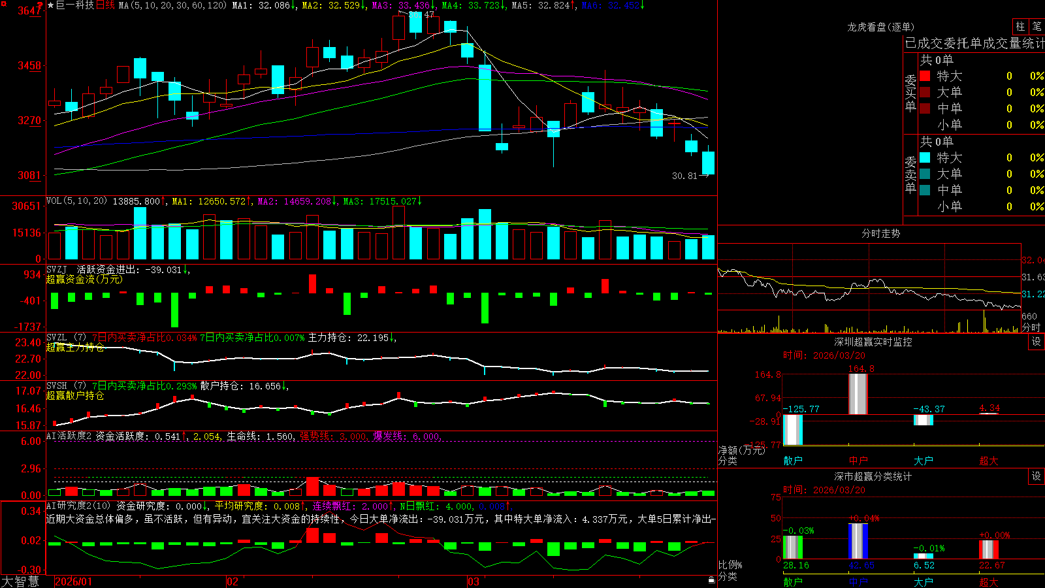The image size is (1045, 588).
Task: Click the 笔 tick-view button
Action: click(1037, 26)
